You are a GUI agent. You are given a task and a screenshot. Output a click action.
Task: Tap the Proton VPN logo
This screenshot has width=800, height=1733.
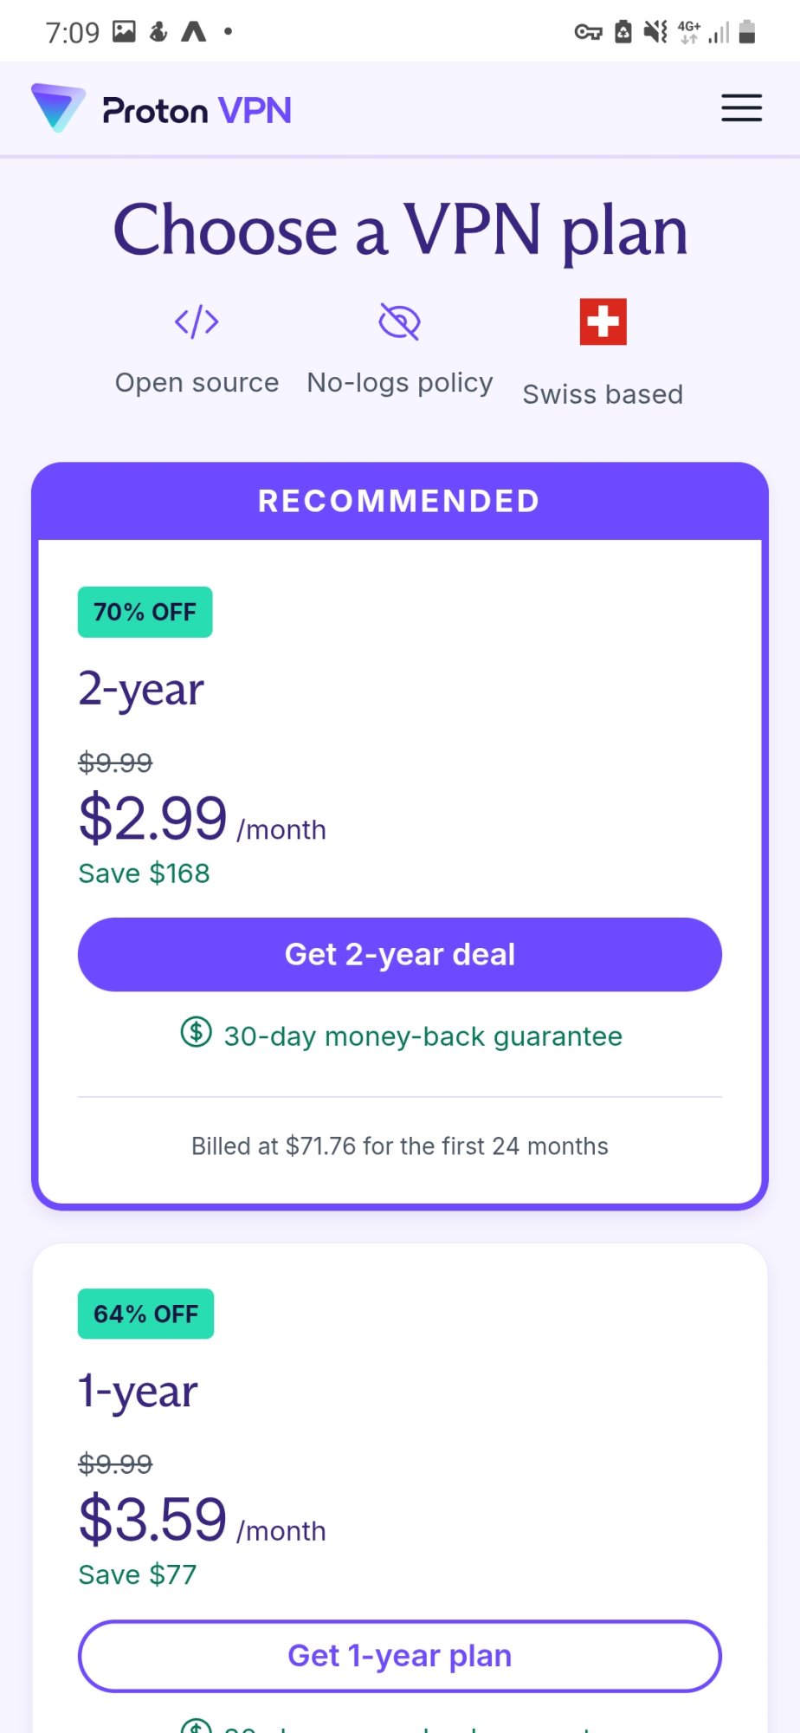tap(163, 109)
